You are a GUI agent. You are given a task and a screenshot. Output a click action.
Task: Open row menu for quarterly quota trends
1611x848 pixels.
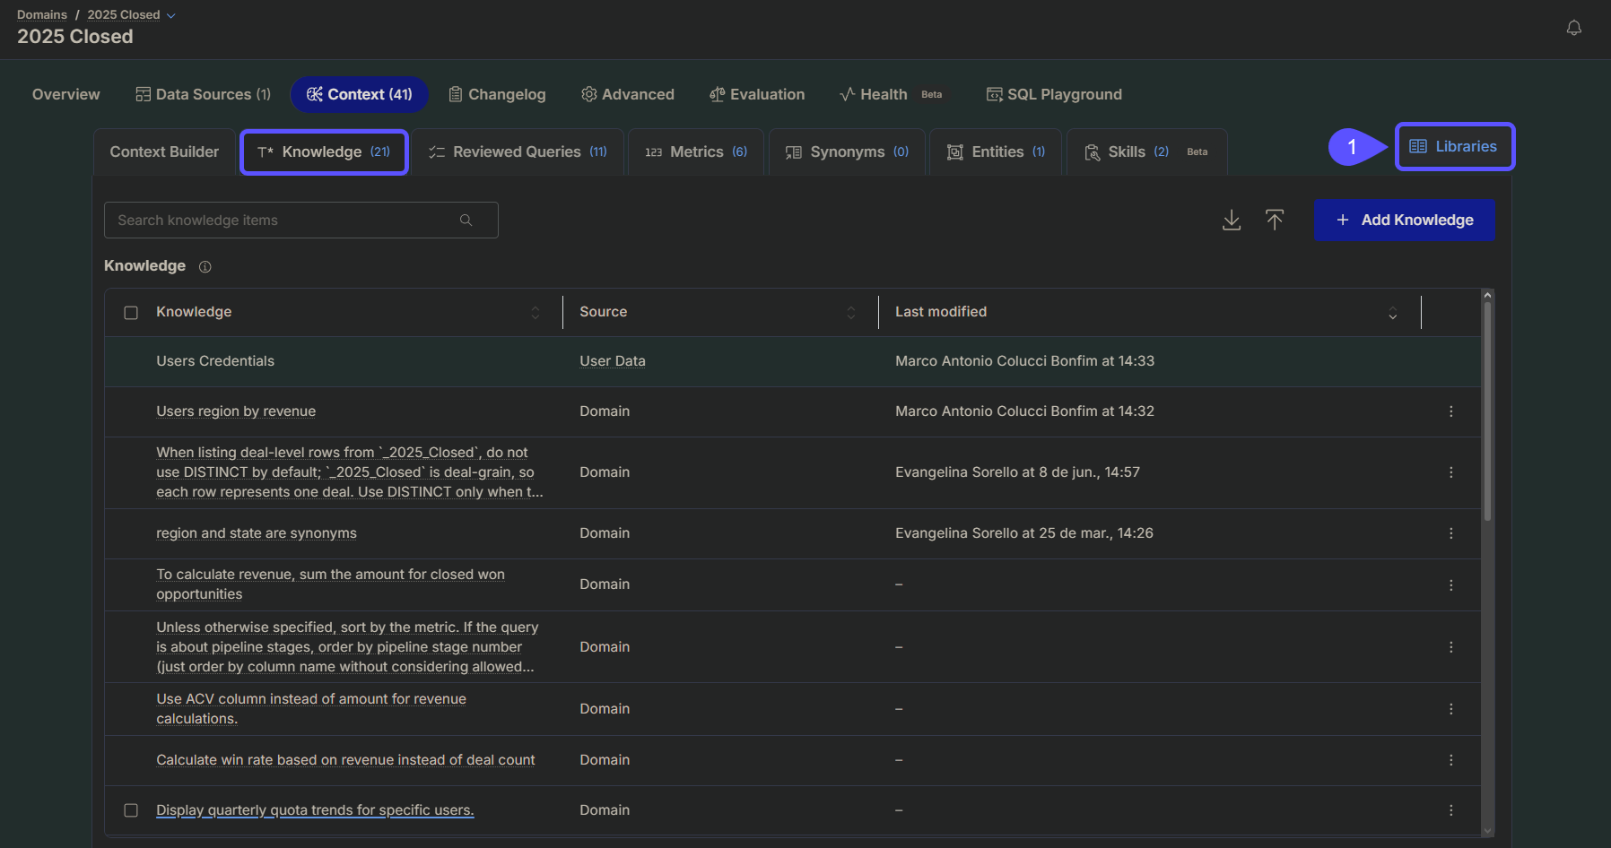[x=1450, y=810]
